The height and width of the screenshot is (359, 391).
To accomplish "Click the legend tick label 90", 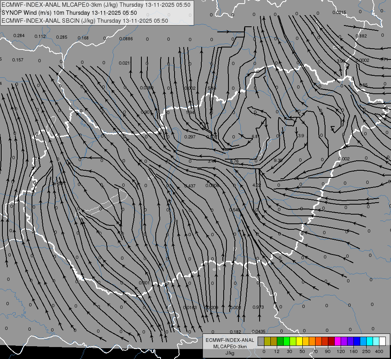I will tap(327, 351).
